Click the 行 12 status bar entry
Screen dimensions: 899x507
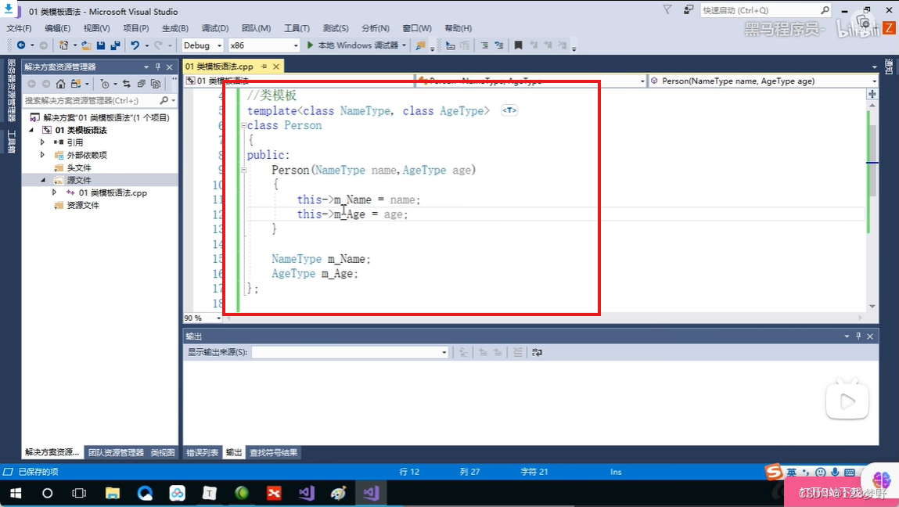[x=409, y=472]
